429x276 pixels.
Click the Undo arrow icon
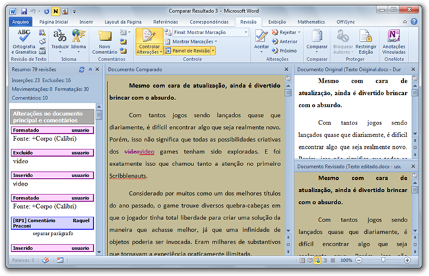tap(33, 11)
